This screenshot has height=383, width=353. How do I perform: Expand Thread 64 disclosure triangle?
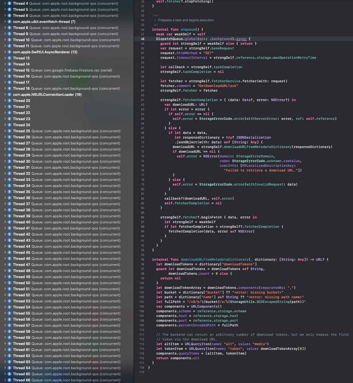(x=5, y=368)
